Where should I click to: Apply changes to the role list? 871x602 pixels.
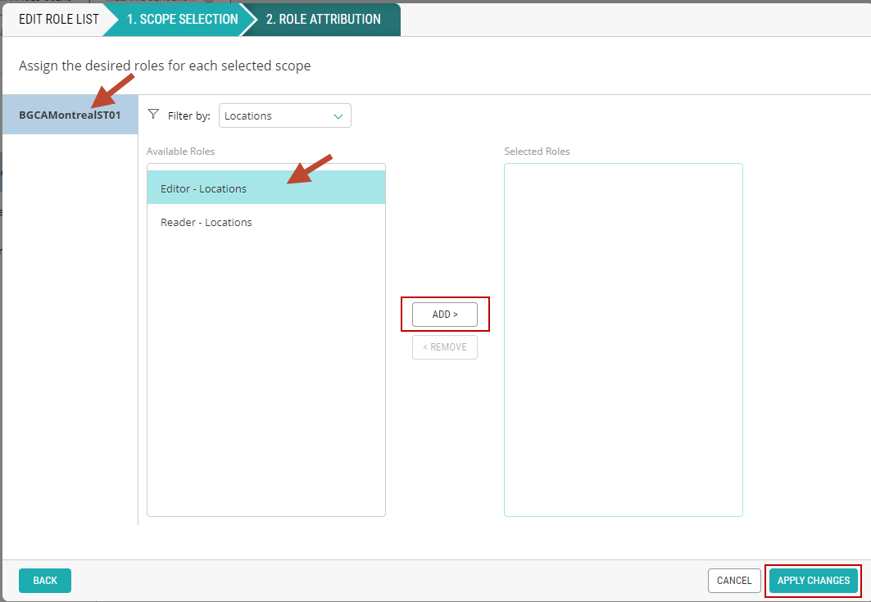(813, 581)
